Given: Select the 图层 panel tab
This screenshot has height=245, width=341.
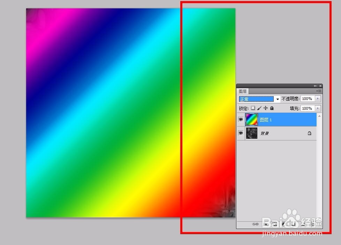Looking at the screenshot, I should coord(243,91).
